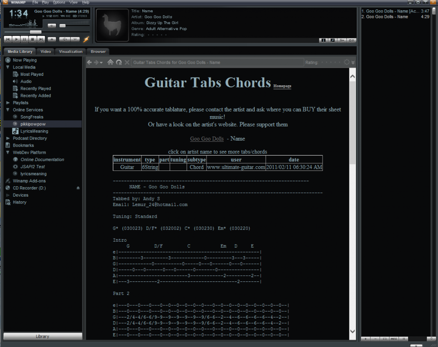Image resolution: width=438 pixels, height=347 pixels.
Task: Go to the browser home page
Action: 110,62
